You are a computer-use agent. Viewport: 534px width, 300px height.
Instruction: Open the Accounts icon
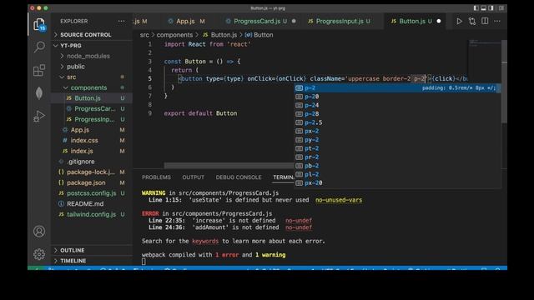pyautogui.click(x=39, y=232)
